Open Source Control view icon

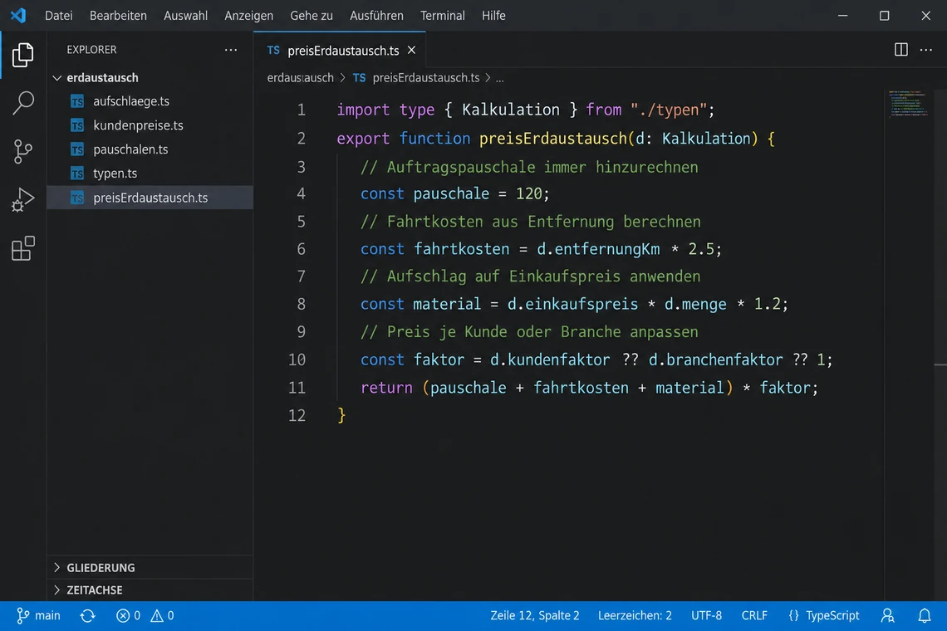click(x=23, y=151)
